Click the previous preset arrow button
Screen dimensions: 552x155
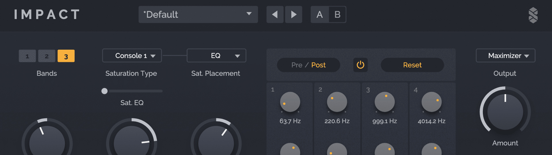[275, 14]
